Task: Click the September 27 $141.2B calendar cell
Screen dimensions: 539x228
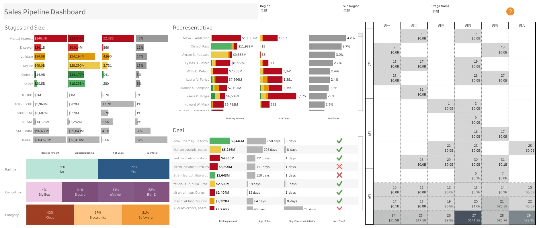Action: pyautogui.click(x=468, y=218)
